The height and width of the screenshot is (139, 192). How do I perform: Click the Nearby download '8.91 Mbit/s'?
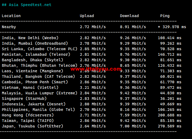pyautogui.click(x=133, y=27)
